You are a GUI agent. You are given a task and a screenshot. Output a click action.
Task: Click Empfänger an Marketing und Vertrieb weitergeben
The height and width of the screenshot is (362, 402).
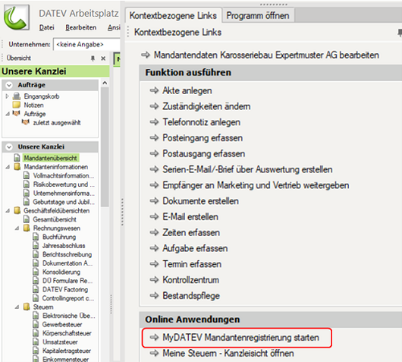(x=256, y=185)
